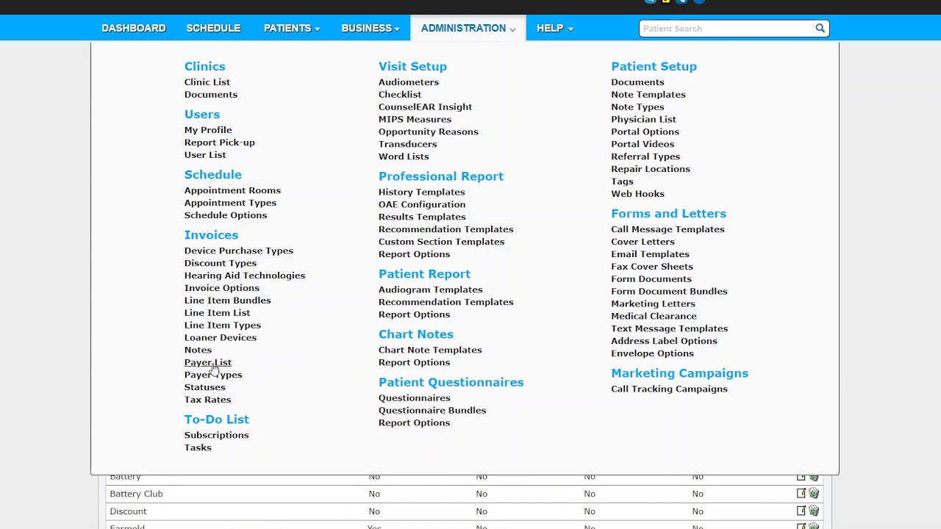This screenshot has width=941, height=529.
Task: Select Line Item Bundles
Action: coord(228,301)
